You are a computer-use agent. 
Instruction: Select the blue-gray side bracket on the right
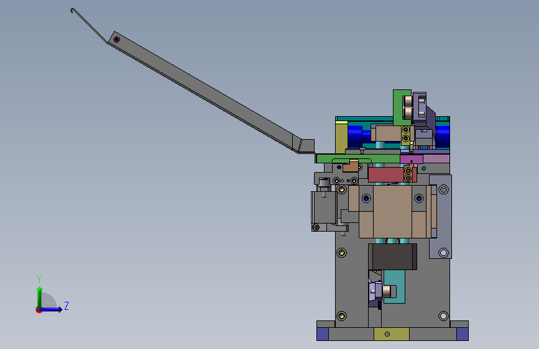pos(441,216)
